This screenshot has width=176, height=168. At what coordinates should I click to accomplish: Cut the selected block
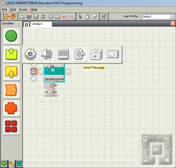[x=43, y=17]
